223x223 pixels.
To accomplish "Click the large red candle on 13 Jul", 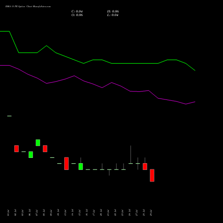I will 66,164.
